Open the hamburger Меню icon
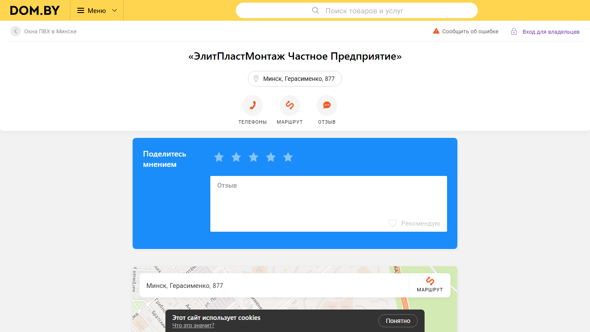Viewport: 590px width, 332px height. point(81,10)
